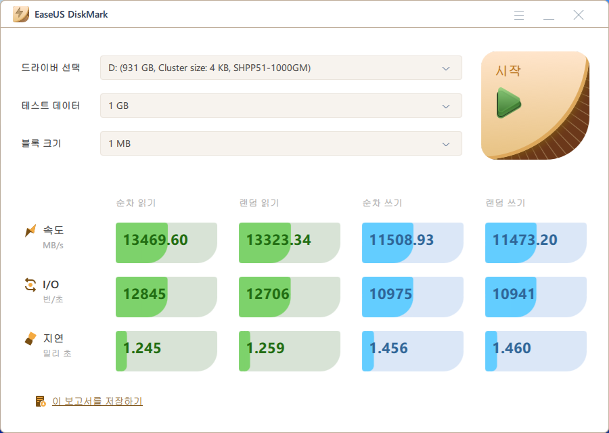Click the 속도 row label

(53, 230)
